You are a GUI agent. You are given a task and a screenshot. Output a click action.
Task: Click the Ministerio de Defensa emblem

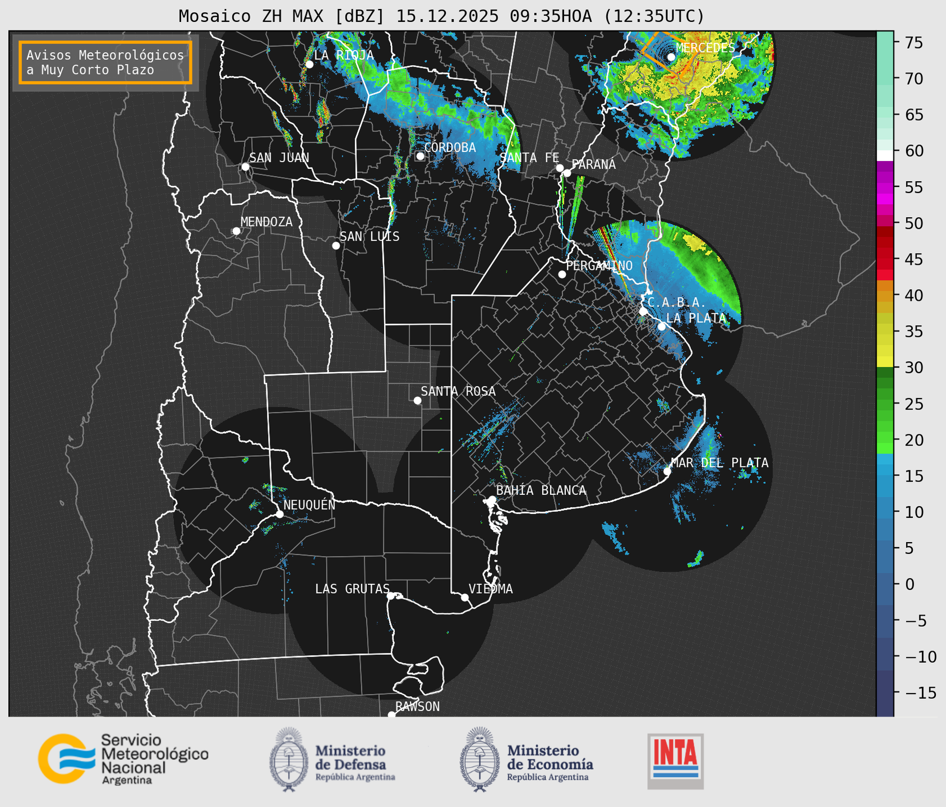click(289, 759)
